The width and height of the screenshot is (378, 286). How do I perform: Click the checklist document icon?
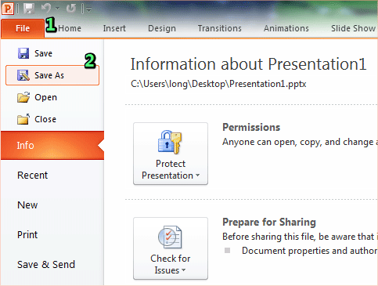[x=170, y=237]
